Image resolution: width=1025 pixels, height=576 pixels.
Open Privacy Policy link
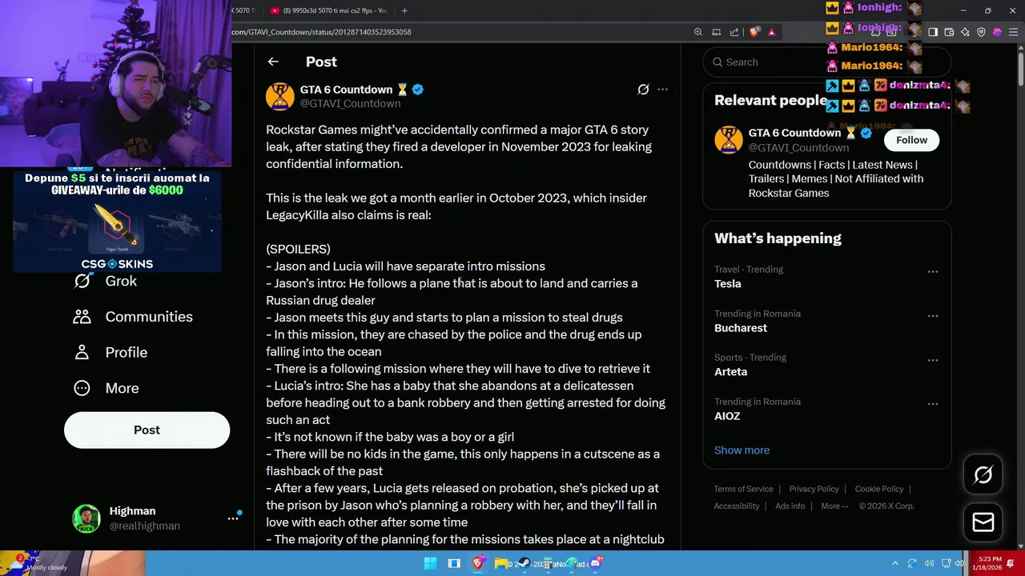pyautogui.click(x=814, y=489)
